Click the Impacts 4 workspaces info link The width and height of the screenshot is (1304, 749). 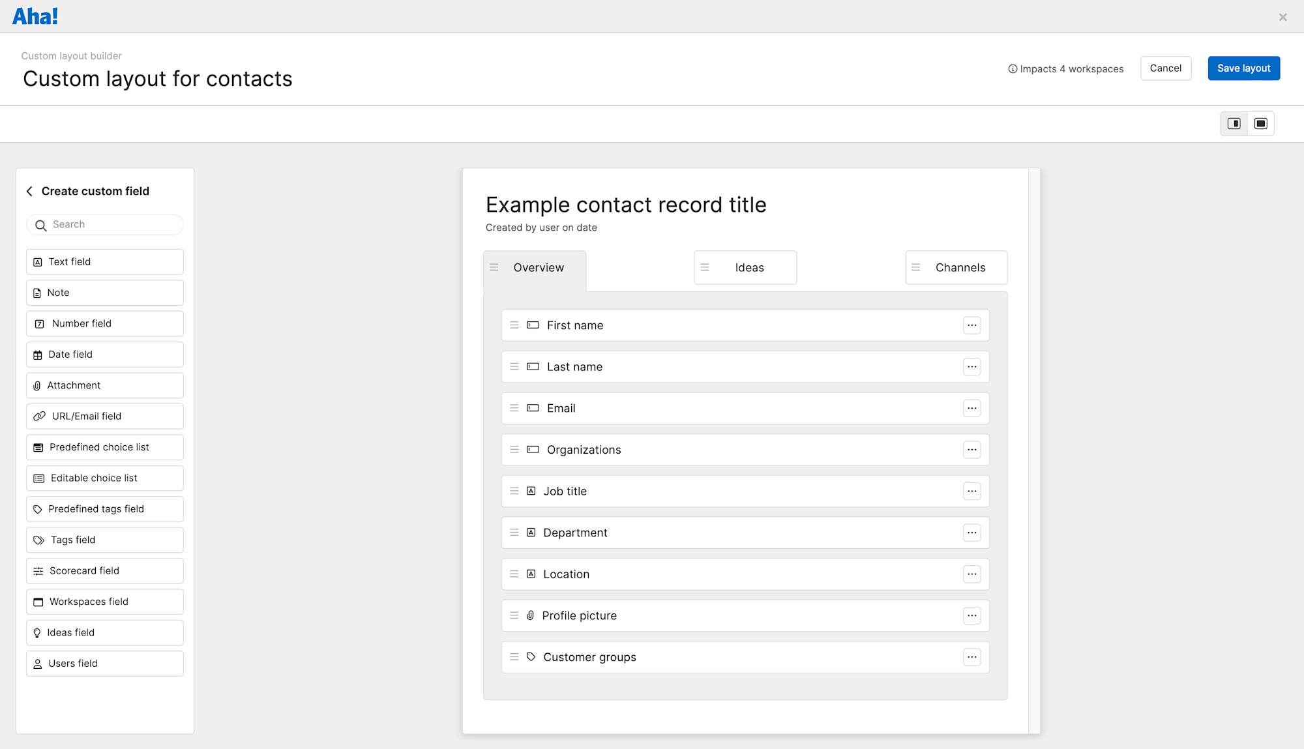pos(1066,69)
